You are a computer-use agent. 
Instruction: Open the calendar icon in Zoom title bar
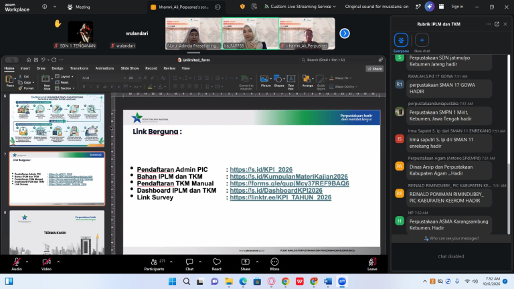[x=441, y=7]
